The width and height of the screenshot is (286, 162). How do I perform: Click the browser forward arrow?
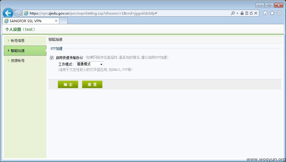(x=18, y=13)
